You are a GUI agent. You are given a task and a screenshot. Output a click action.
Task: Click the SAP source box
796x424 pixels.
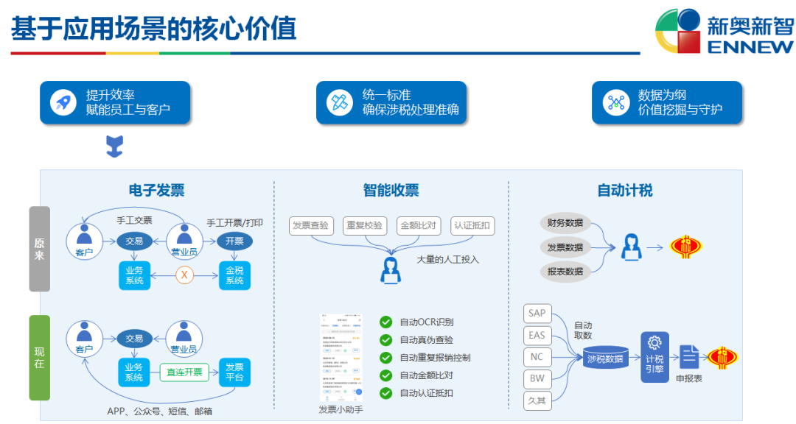(x=537, y=314)
